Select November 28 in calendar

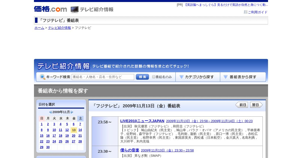80,141
